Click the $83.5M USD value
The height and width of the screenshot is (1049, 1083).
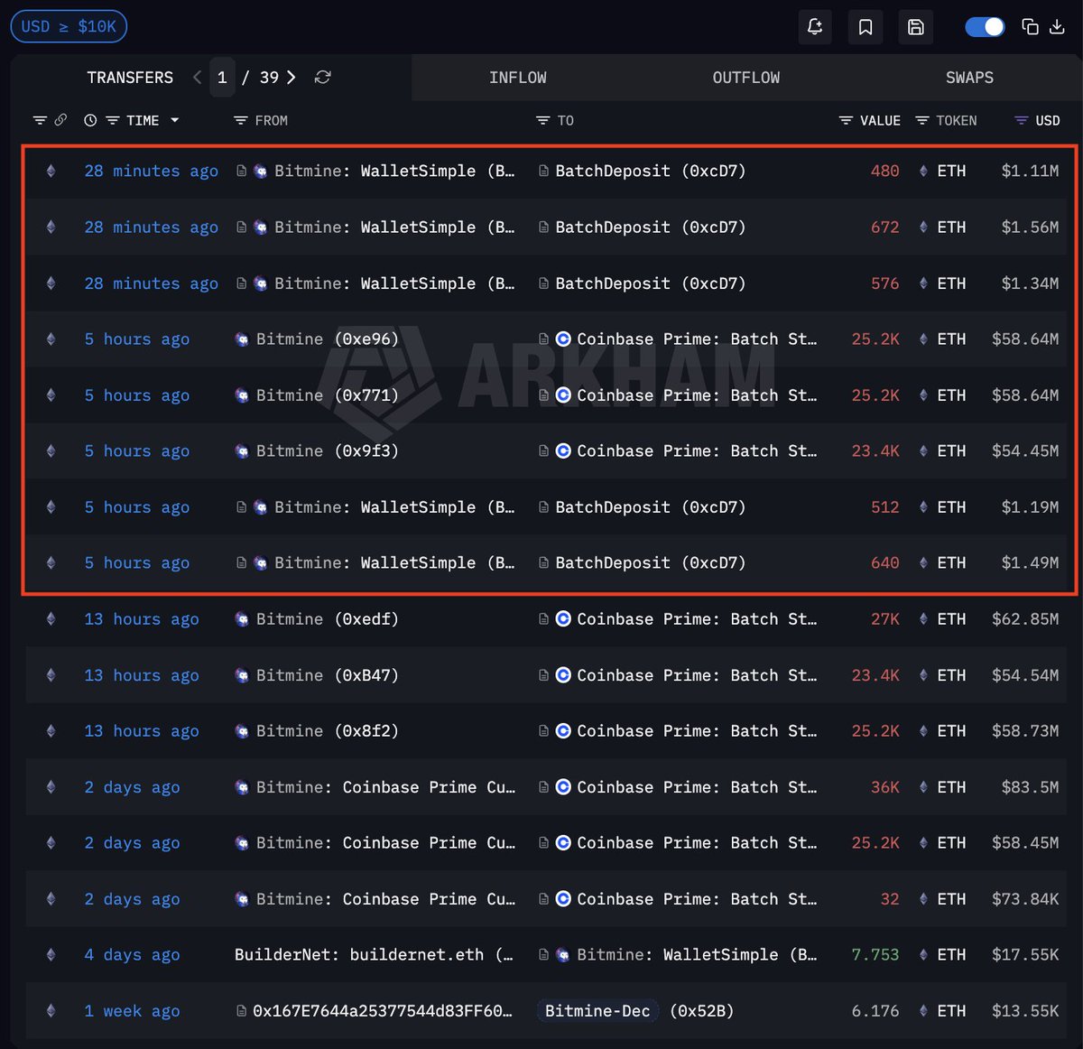[1030, 786]
